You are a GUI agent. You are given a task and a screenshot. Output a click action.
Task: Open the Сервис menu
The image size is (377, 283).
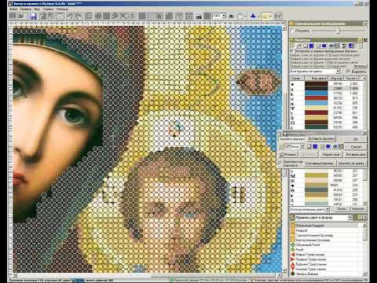49,9
